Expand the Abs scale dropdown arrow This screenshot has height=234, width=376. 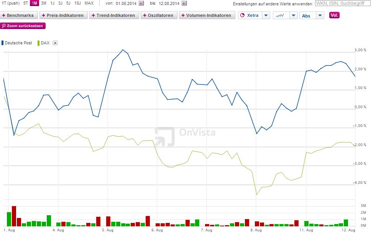320,15
